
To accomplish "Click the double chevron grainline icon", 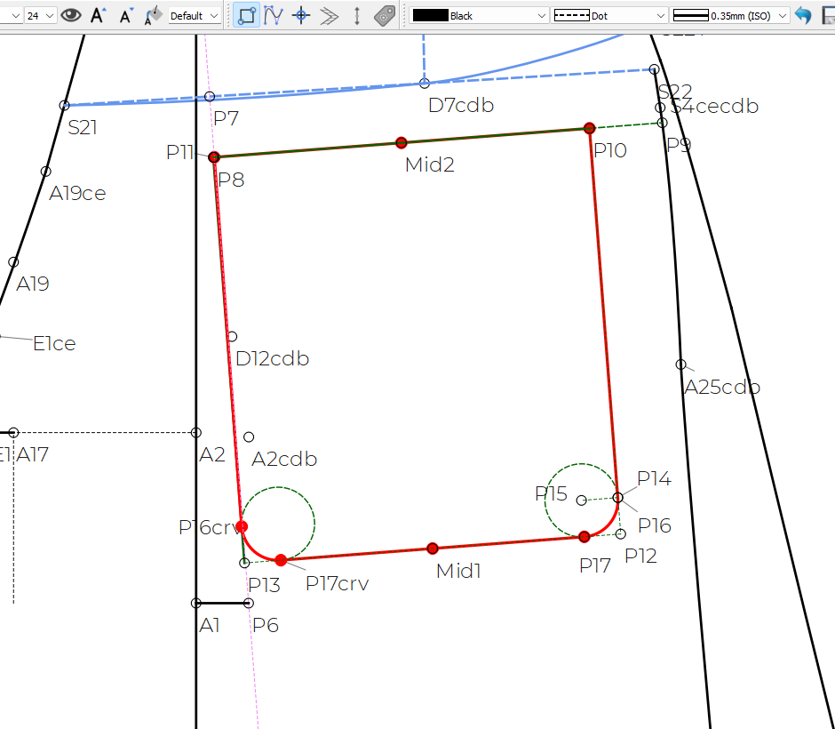I will pos(330,15).
